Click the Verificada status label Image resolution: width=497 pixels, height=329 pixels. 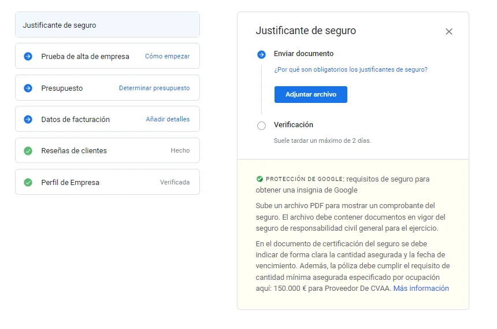pos(175,183)
